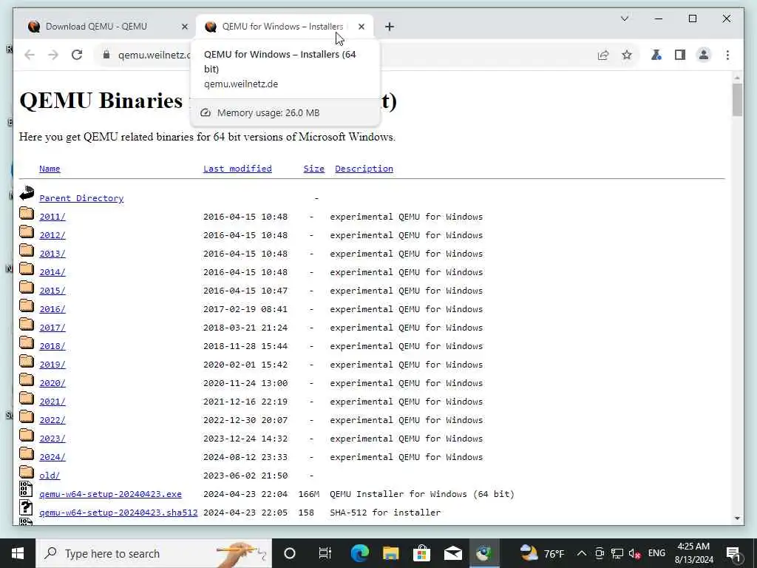Open the 2016/ folder link

(x=52, y=309)
